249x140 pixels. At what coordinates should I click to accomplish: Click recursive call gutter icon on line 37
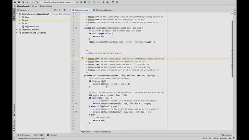coord(76,103)
